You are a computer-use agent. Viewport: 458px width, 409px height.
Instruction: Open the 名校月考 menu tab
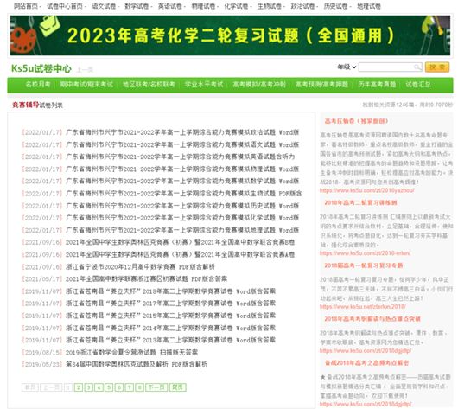(x=38, y=85)
